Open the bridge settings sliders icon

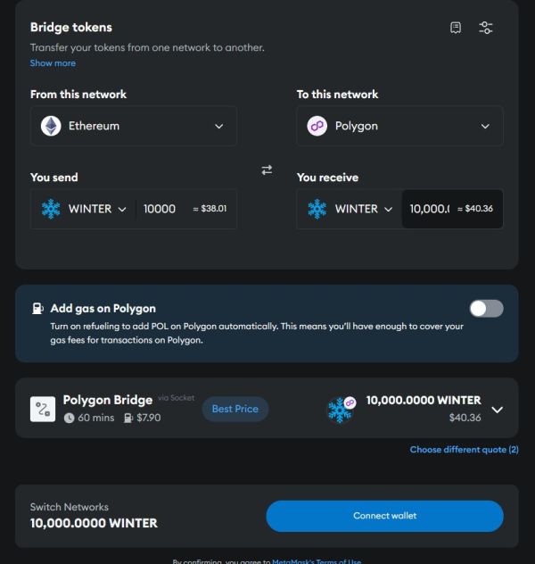(x=486, y=28)
